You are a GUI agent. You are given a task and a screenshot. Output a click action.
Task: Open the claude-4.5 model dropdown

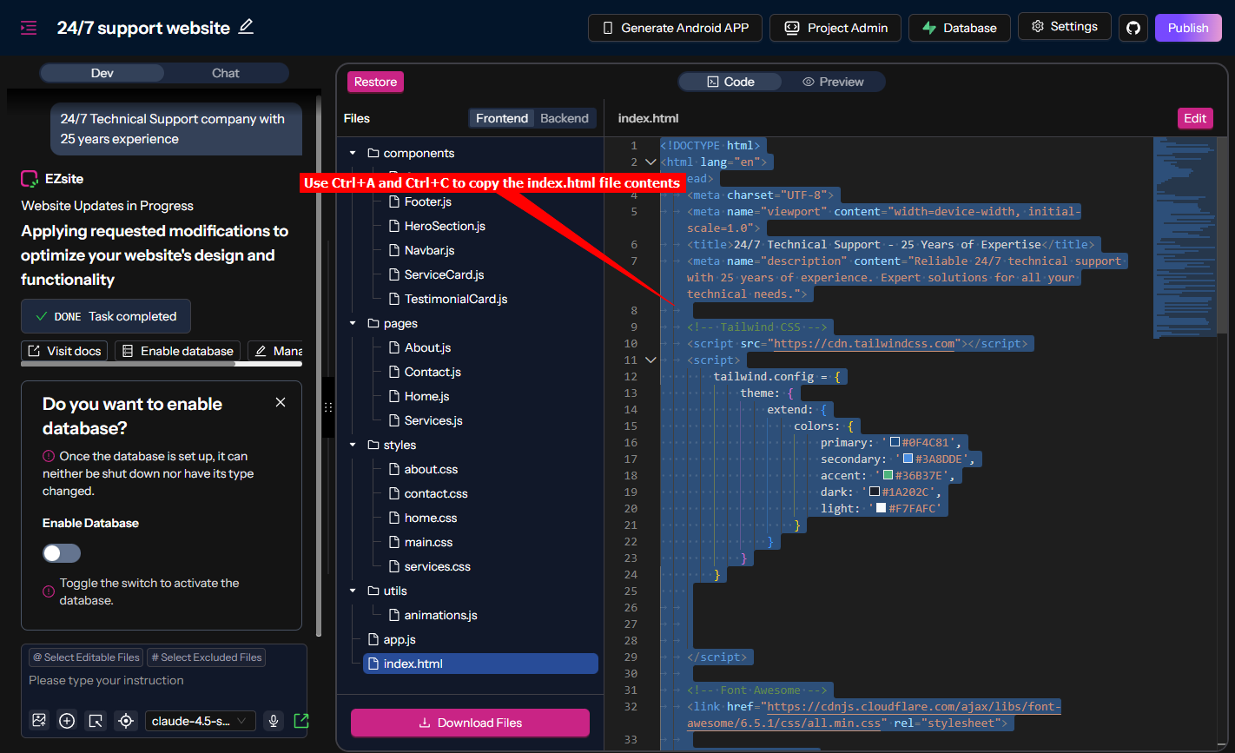[199, 721]
